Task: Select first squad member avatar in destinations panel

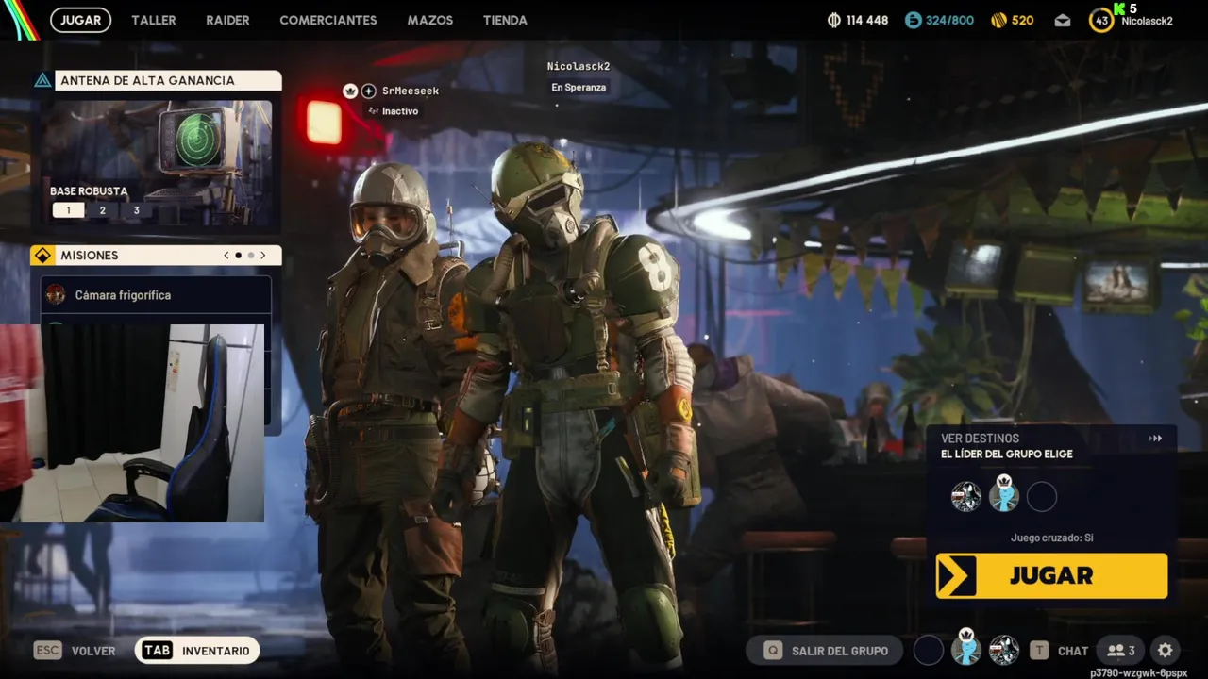Action: tap(965, 496)
